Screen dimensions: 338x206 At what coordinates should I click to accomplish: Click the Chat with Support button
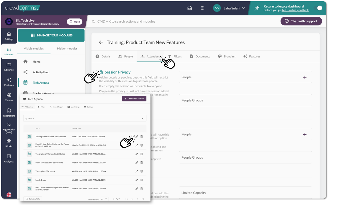pyautogui.click(x=301, y=21)
